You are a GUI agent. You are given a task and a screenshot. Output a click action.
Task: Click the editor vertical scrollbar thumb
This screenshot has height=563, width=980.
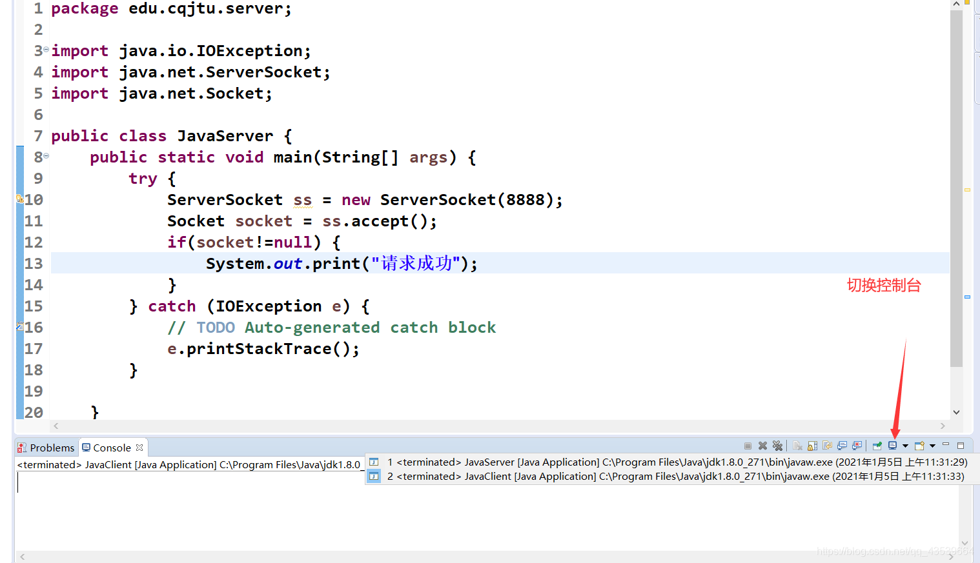(x=956, y=187)
